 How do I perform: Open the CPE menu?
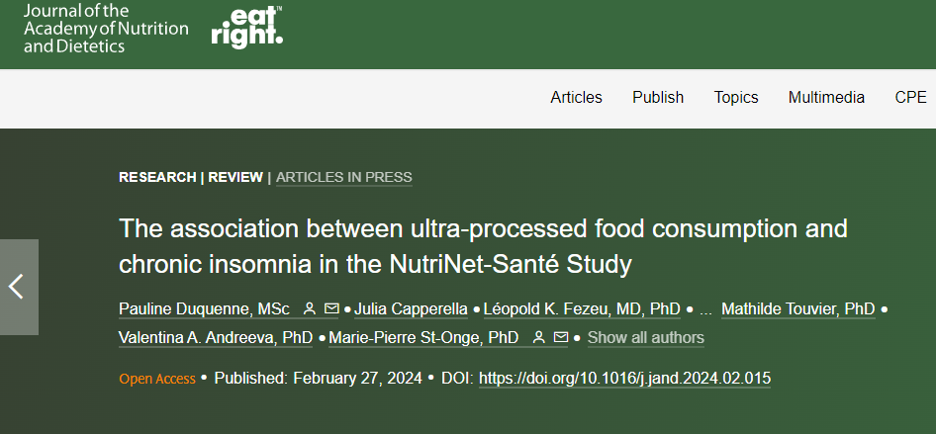[x=910, y=97]
